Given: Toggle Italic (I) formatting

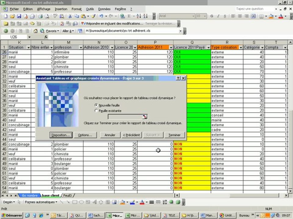Looking at the screenshot, I should [218, 16].
